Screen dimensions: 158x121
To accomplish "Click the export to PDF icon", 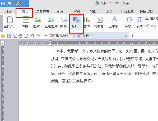I will point(15,36).
